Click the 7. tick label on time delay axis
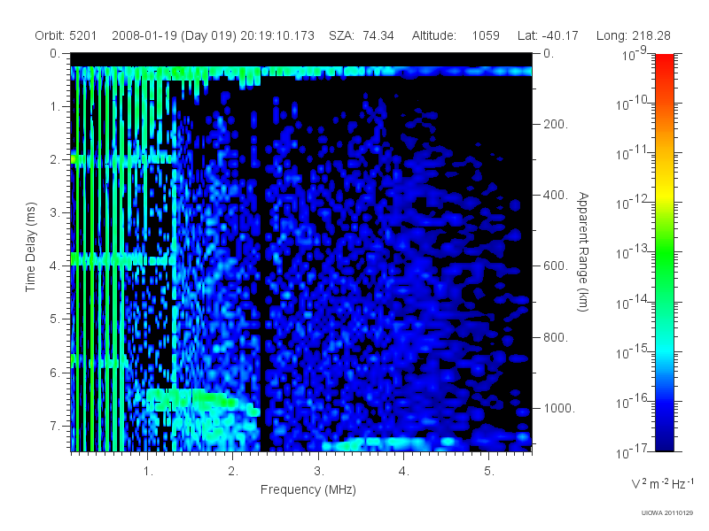709x531 pixels. (x=55, y=426)
